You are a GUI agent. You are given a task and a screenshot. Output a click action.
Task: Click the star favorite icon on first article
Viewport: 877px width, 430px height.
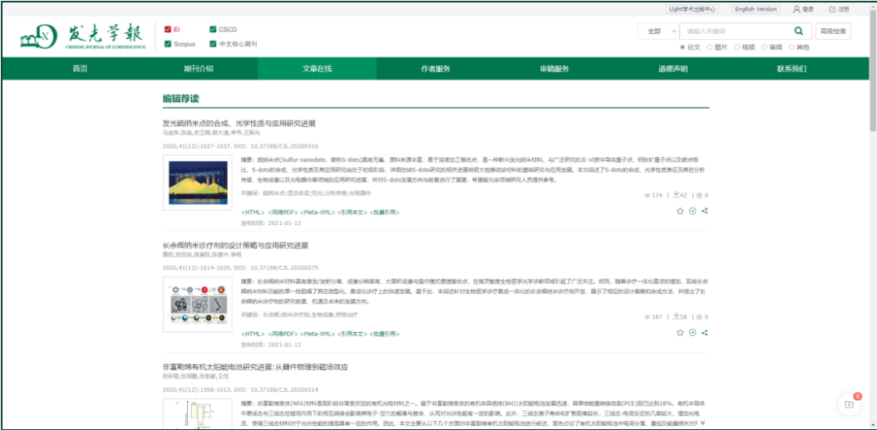point(680,211)
